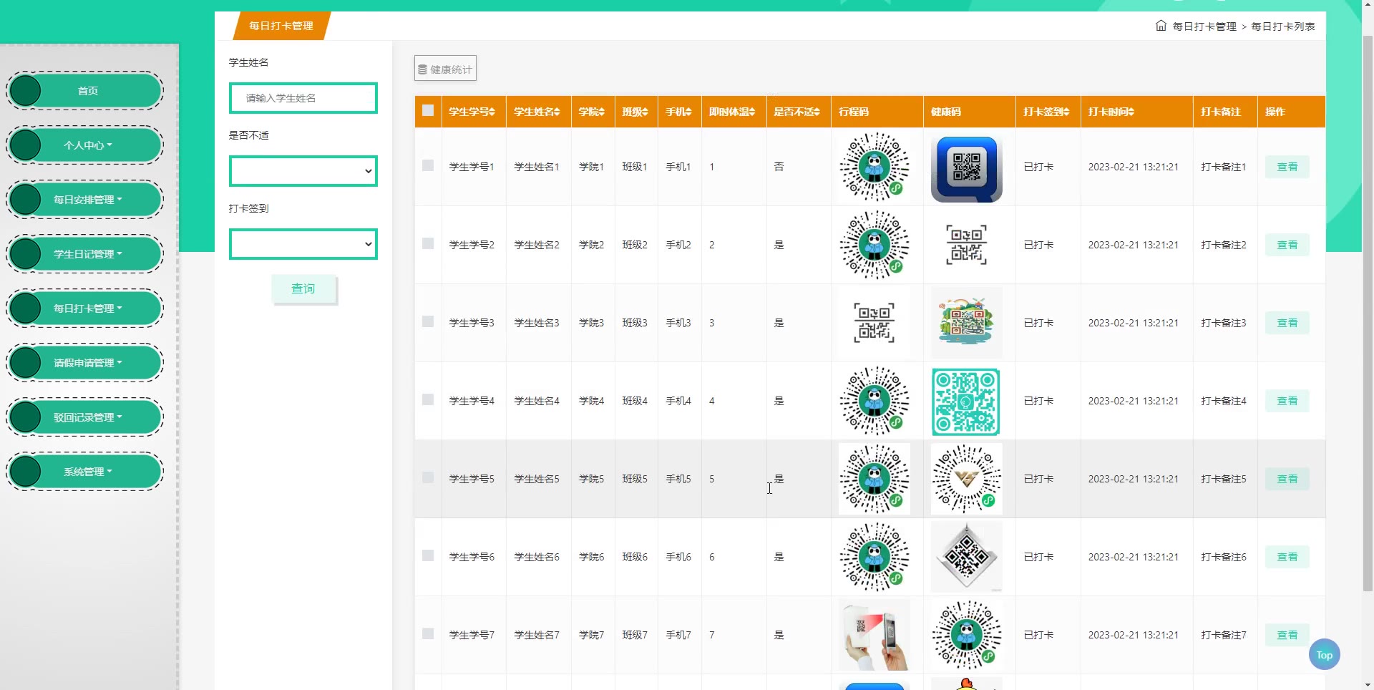Viewport: 1374px width, 690px height.
Task: Open the 健康码 image for 学生学号2
Action: pyautogui.click(x=967, y=245)
